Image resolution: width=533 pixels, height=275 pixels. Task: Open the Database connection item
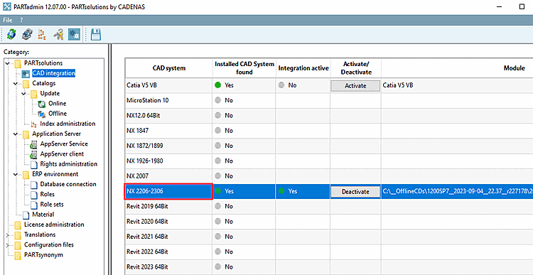pyautogui.click(x=68, y=184)
